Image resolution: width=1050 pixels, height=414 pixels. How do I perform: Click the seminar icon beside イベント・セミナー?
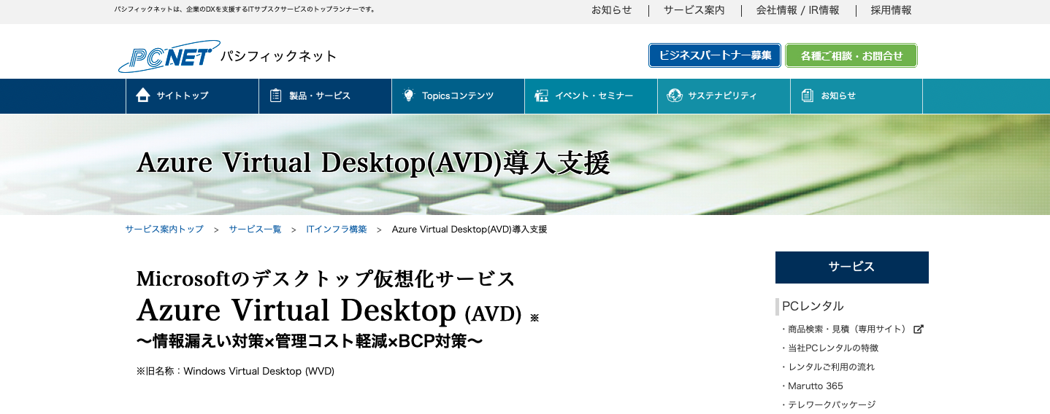click(541, 95)
